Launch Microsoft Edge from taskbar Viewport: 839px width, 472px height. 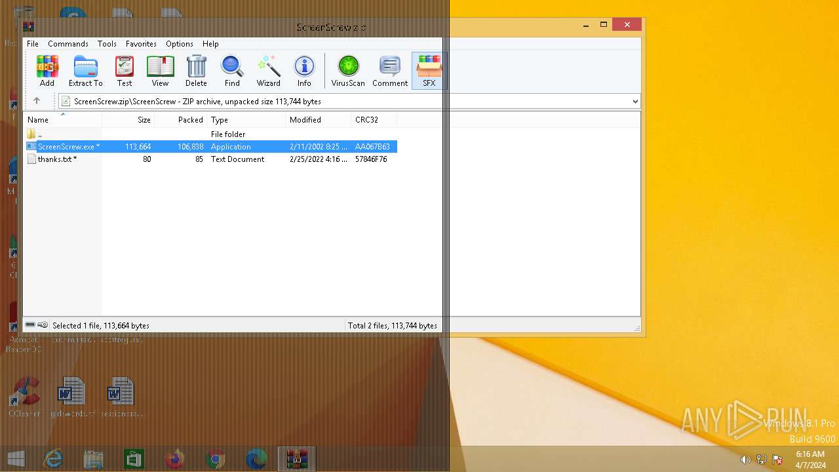[x=256, y=460]
